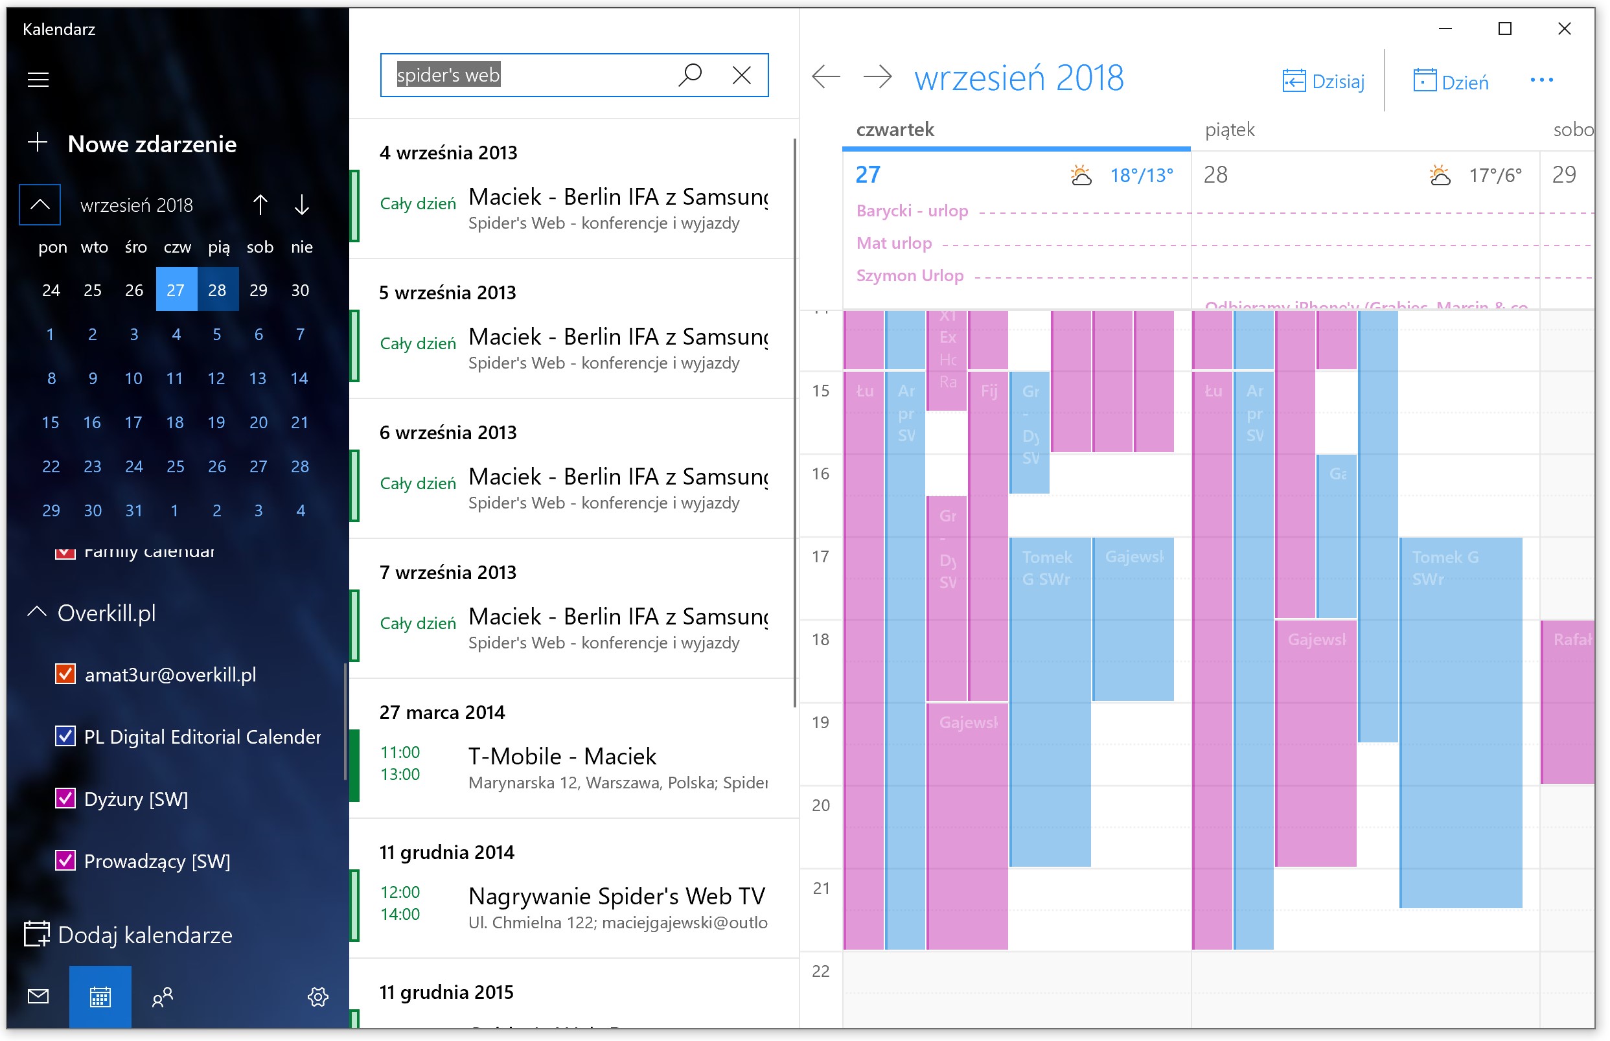Navigate forward with right arrow

(877, 77)
